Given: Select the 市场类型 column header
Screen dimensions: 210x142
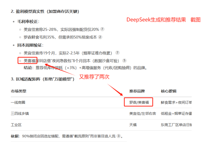Looking at the screenshot, I should coord(18,91).
